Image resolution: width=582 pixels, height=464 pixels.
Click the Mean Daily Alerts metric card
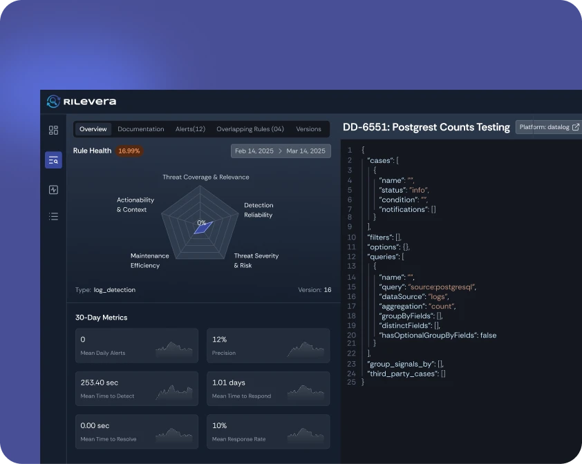pyautogui.click(x=137, y=346)
